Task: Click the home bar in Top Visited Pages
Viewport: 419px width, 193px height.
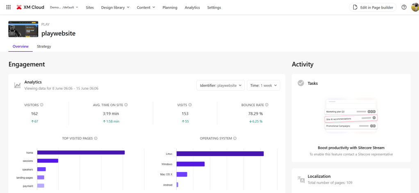Action: tap(81, 152)
